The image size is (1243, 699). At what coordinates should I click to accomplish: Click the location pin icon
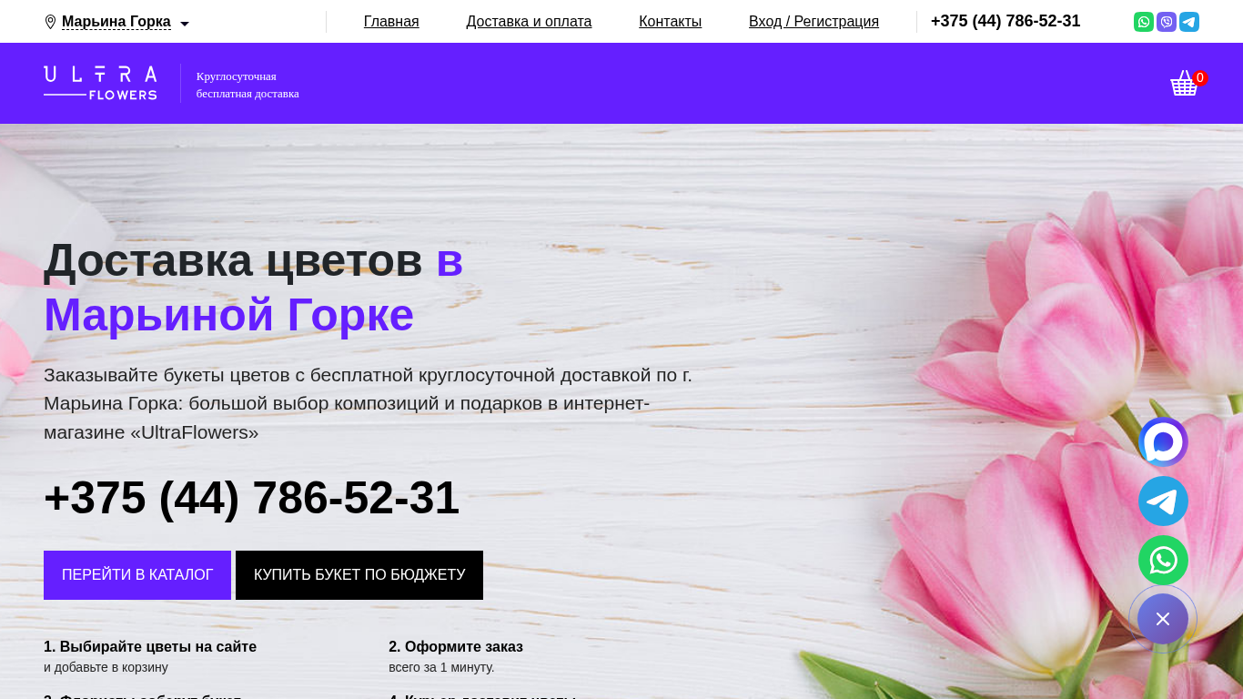tap(50, 22)
